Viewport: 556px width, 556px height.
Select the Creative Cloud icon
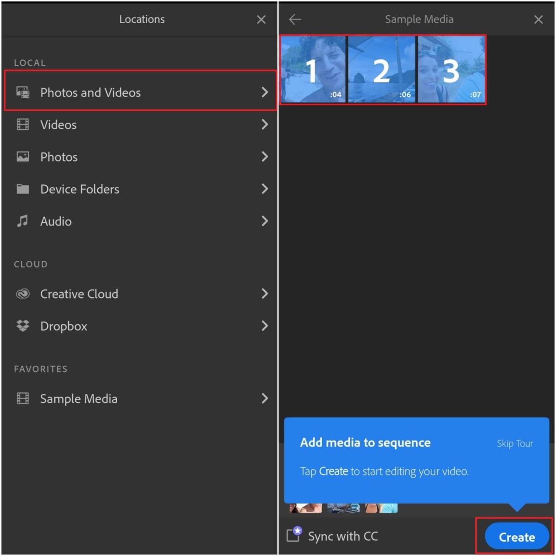tap(23, 293)
